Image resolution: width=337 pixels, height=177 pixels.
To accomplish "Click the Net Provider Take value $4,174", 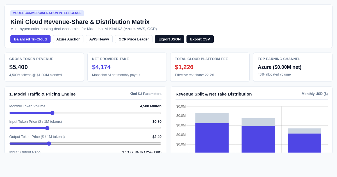I will tap(101, 67).
